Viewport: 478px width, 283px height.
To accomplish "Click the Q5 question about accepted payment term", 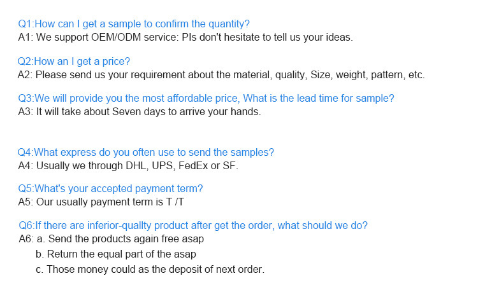I will (x=110, y=189).
